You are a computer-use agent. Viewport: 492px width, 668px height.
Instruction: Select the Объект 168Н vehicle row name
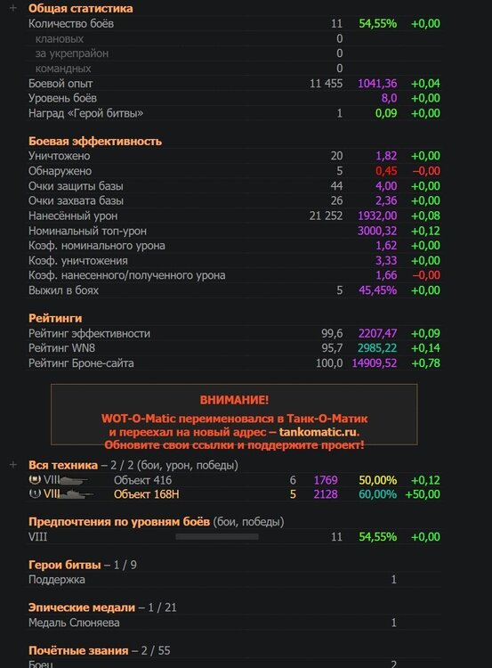pos(147,494)
